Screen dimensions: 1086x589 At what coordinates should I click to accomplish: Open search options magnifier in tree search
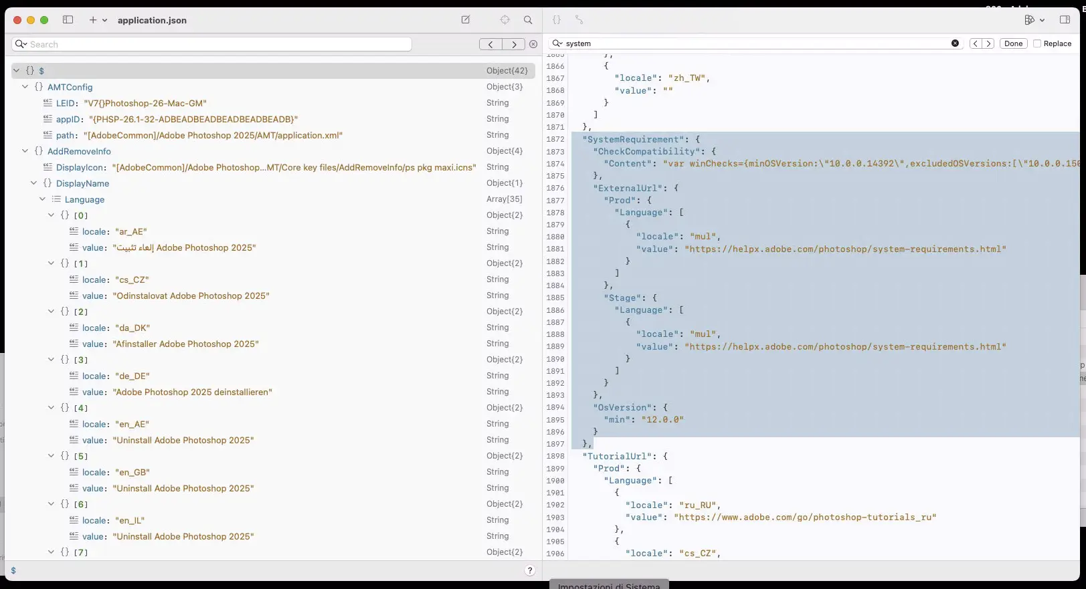pyautogui.click(x=21, y=44)
